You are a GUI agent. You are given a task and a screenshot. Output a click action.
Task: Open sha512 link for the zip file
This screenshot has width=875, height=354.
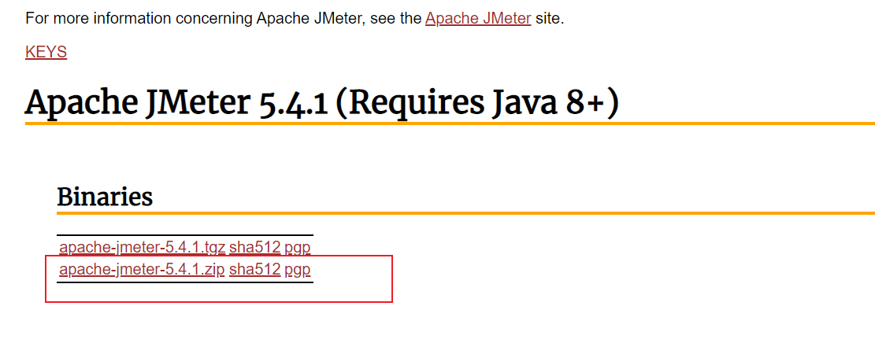point(254,270)
